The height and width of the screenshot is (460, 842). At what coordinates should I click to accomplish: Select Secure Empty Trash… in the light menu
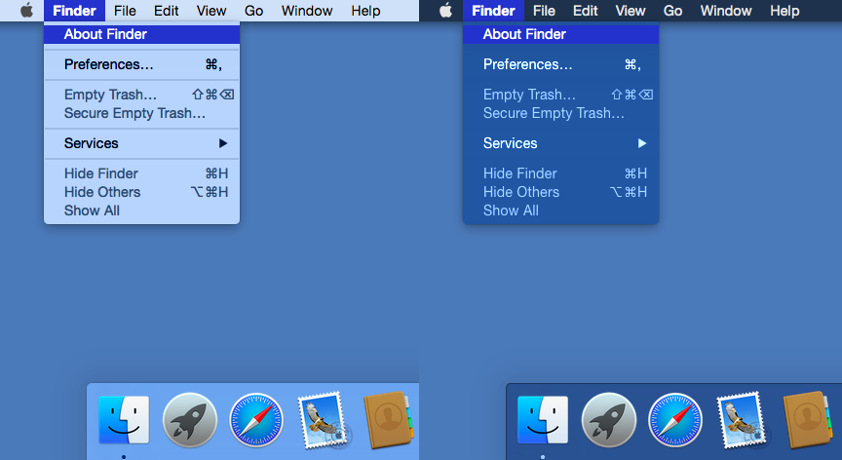coord(141,113)
